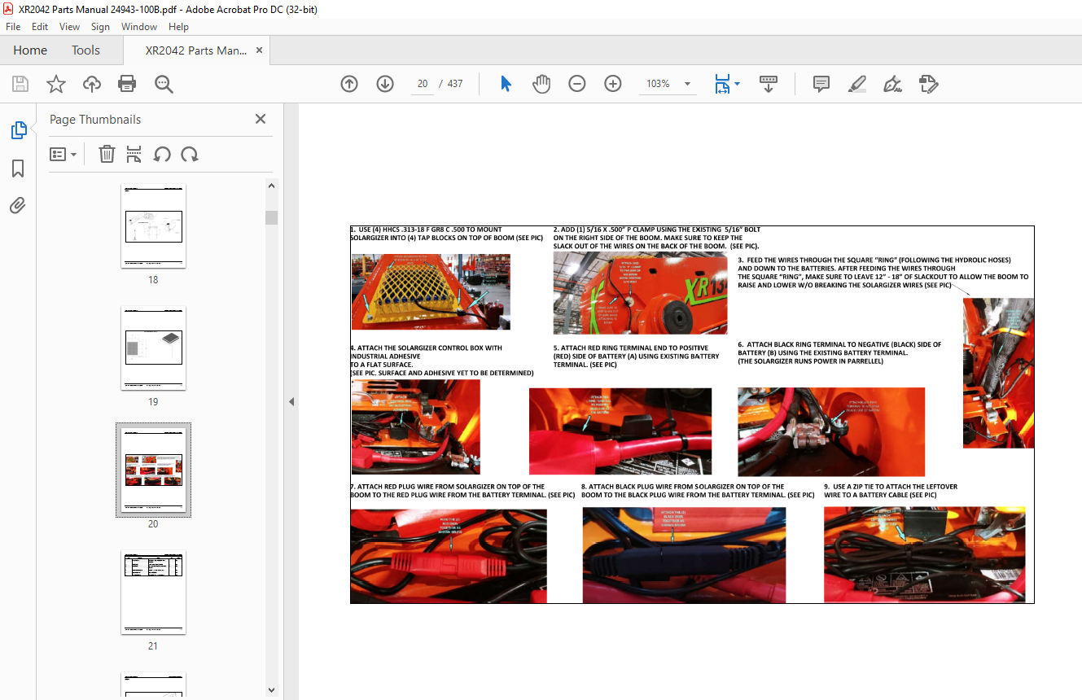1082x700 pixels.
Task: Open the Sign document tool
Action: 893,84
